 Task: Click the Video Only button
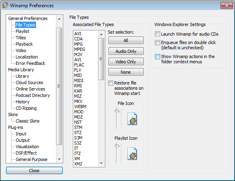[126, 62]
